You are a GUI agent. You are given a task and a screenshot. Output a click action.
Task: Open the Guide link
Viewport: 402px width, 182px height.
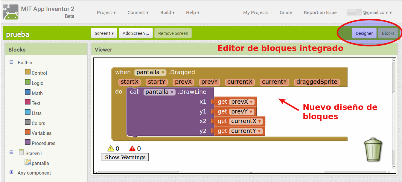(x=286, y=13)
